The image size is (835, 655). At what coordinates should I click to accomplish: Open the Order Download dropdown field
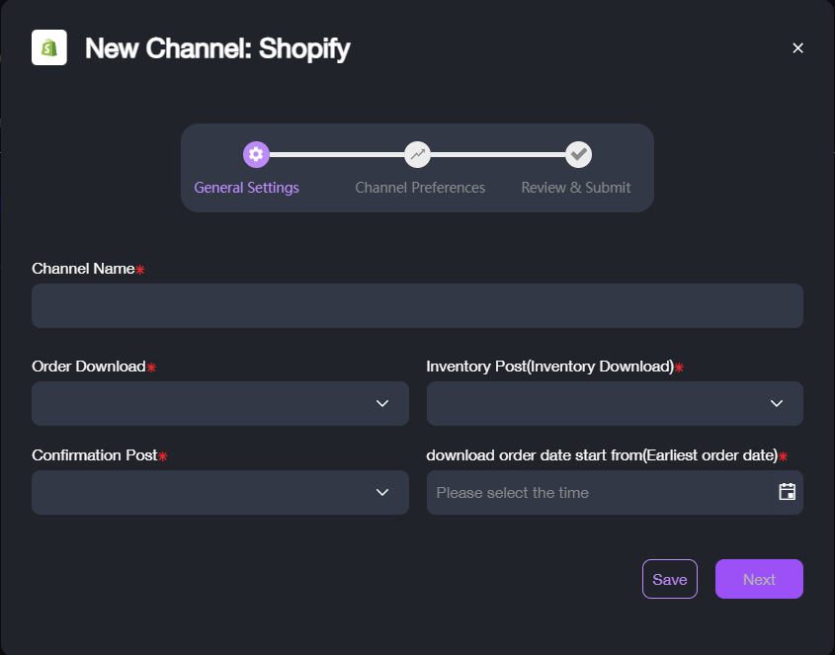(220, 403)
